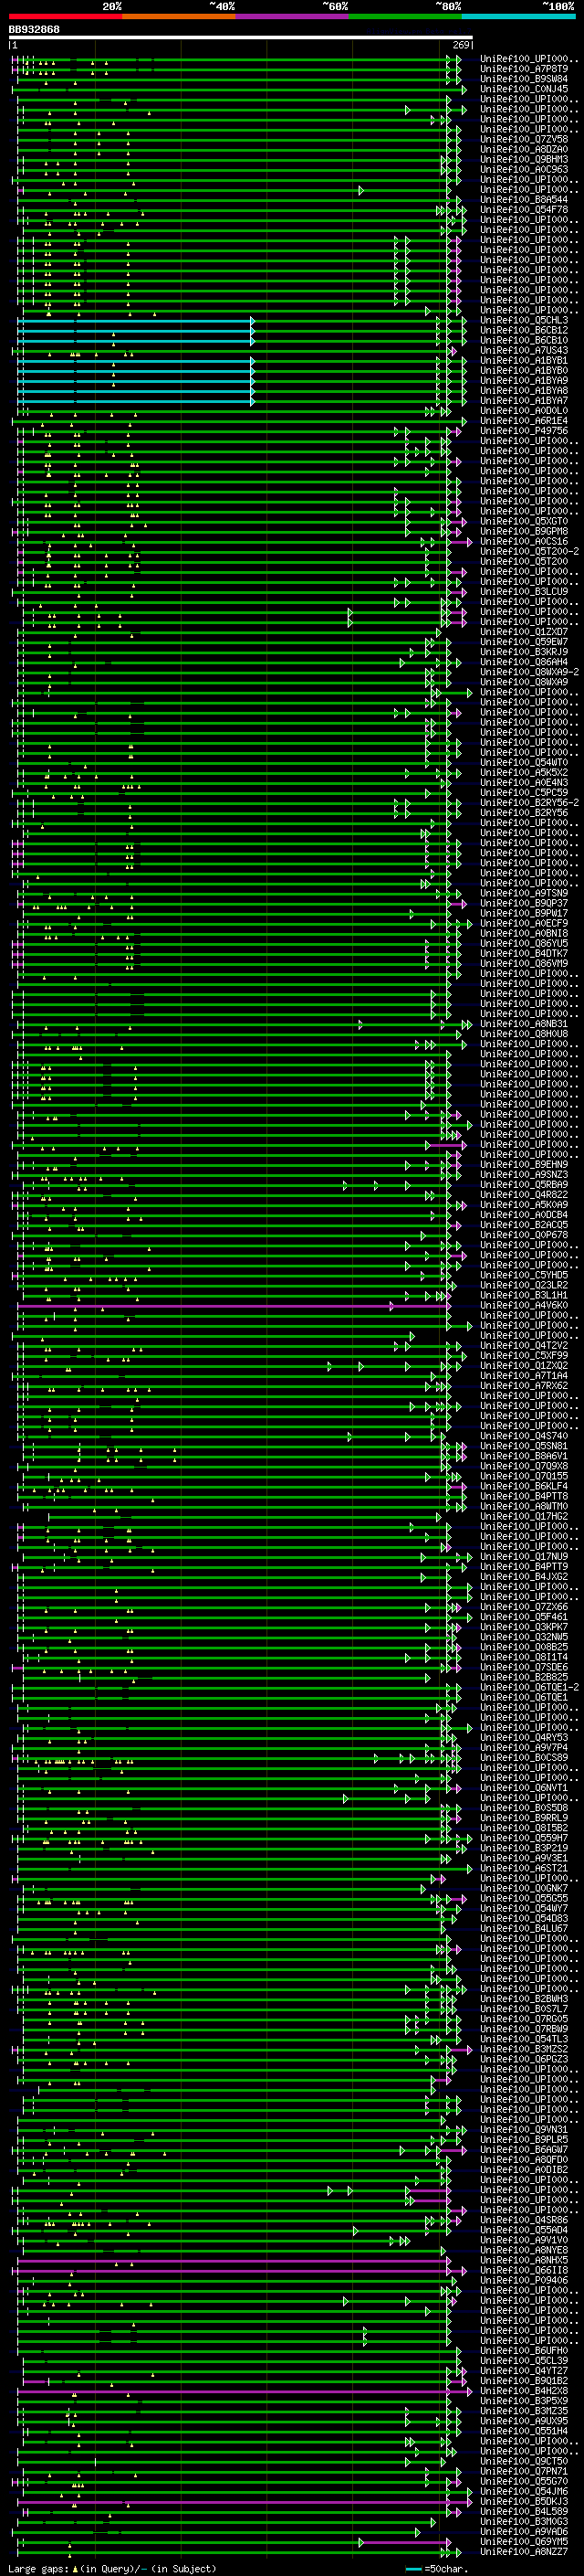Screen dimensions: 584x2576
Task: Select the UniRef100_A1BYA7 label
Action: [x=524, y=400]
